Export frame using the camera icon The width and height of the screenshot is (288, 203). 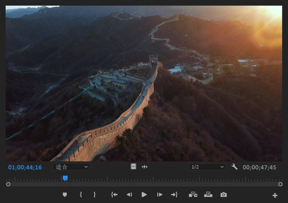pos(224,195)
